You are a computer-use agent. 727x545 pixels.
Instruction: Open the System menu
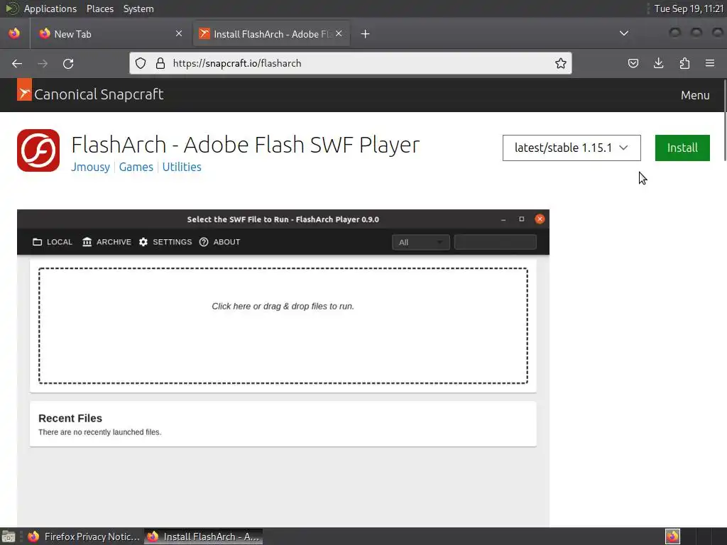pyautogui.click(x=138, y=9)
